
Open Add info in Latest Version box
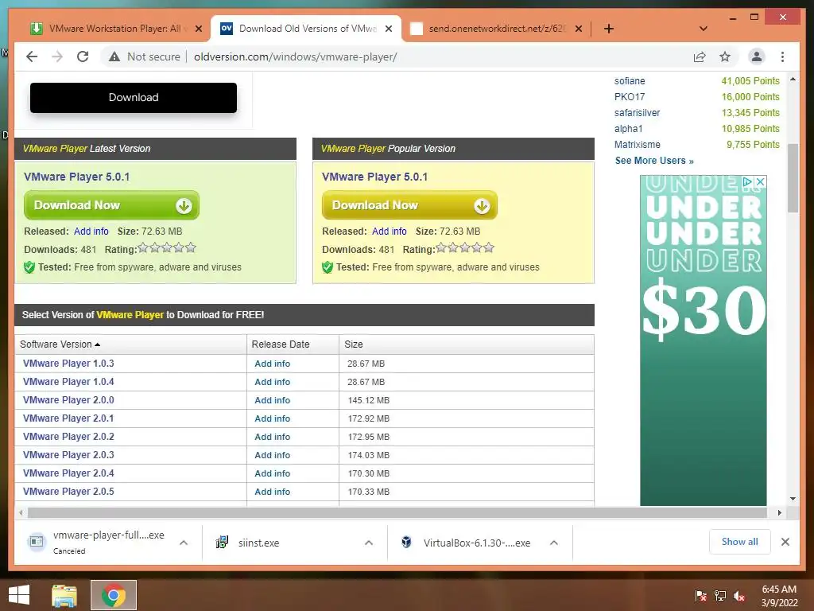tap(91, 232)
